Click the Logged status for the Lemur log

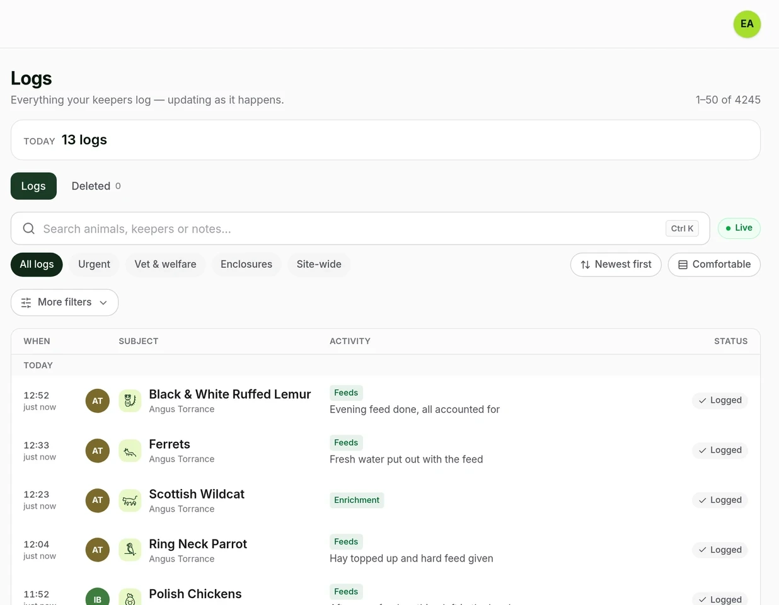[x=720, y=400]
